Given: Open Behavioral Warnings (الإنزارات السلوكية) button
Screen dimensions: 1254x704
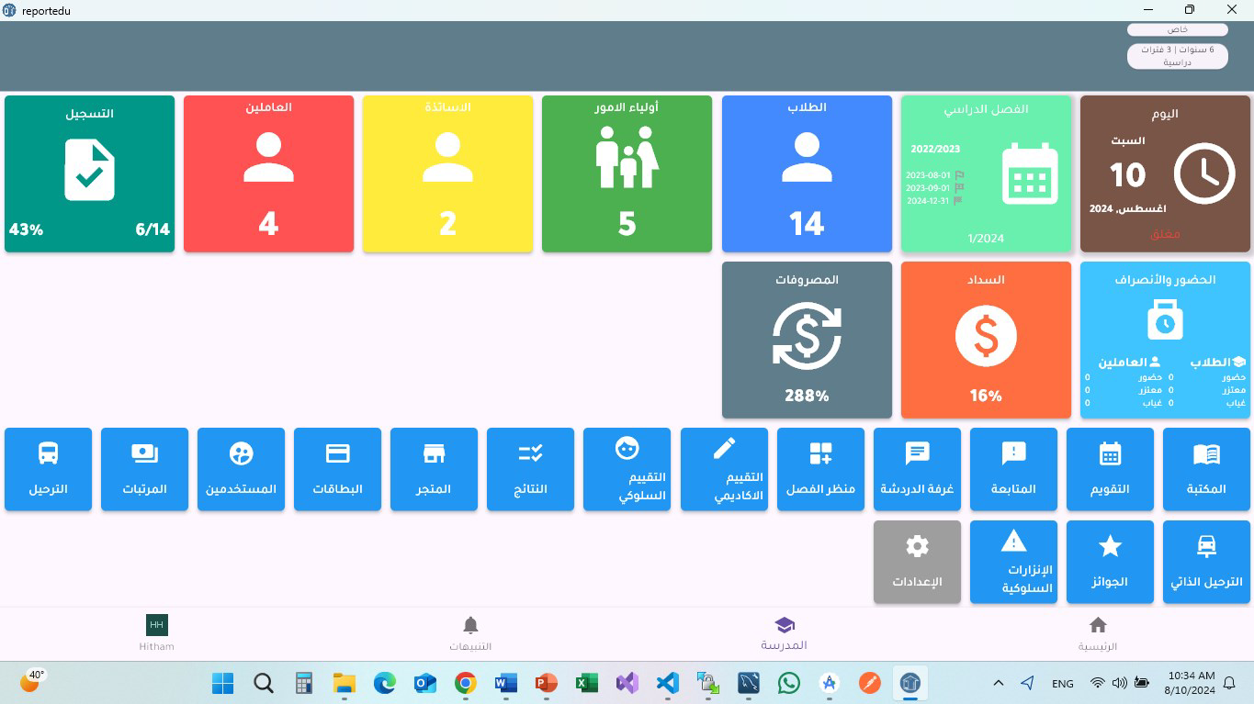Looking at the screenshot, I should click(x=1013, y=562).
